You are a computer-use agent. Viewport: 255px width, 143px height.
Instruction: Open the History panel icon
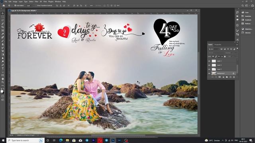[237, 12]
